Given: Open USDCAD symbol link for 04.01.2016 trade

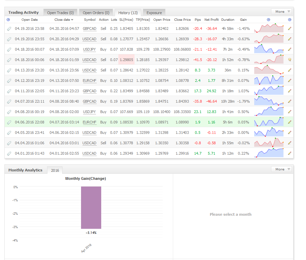Looking at the screenshot, I should click(x=89, y=153).
